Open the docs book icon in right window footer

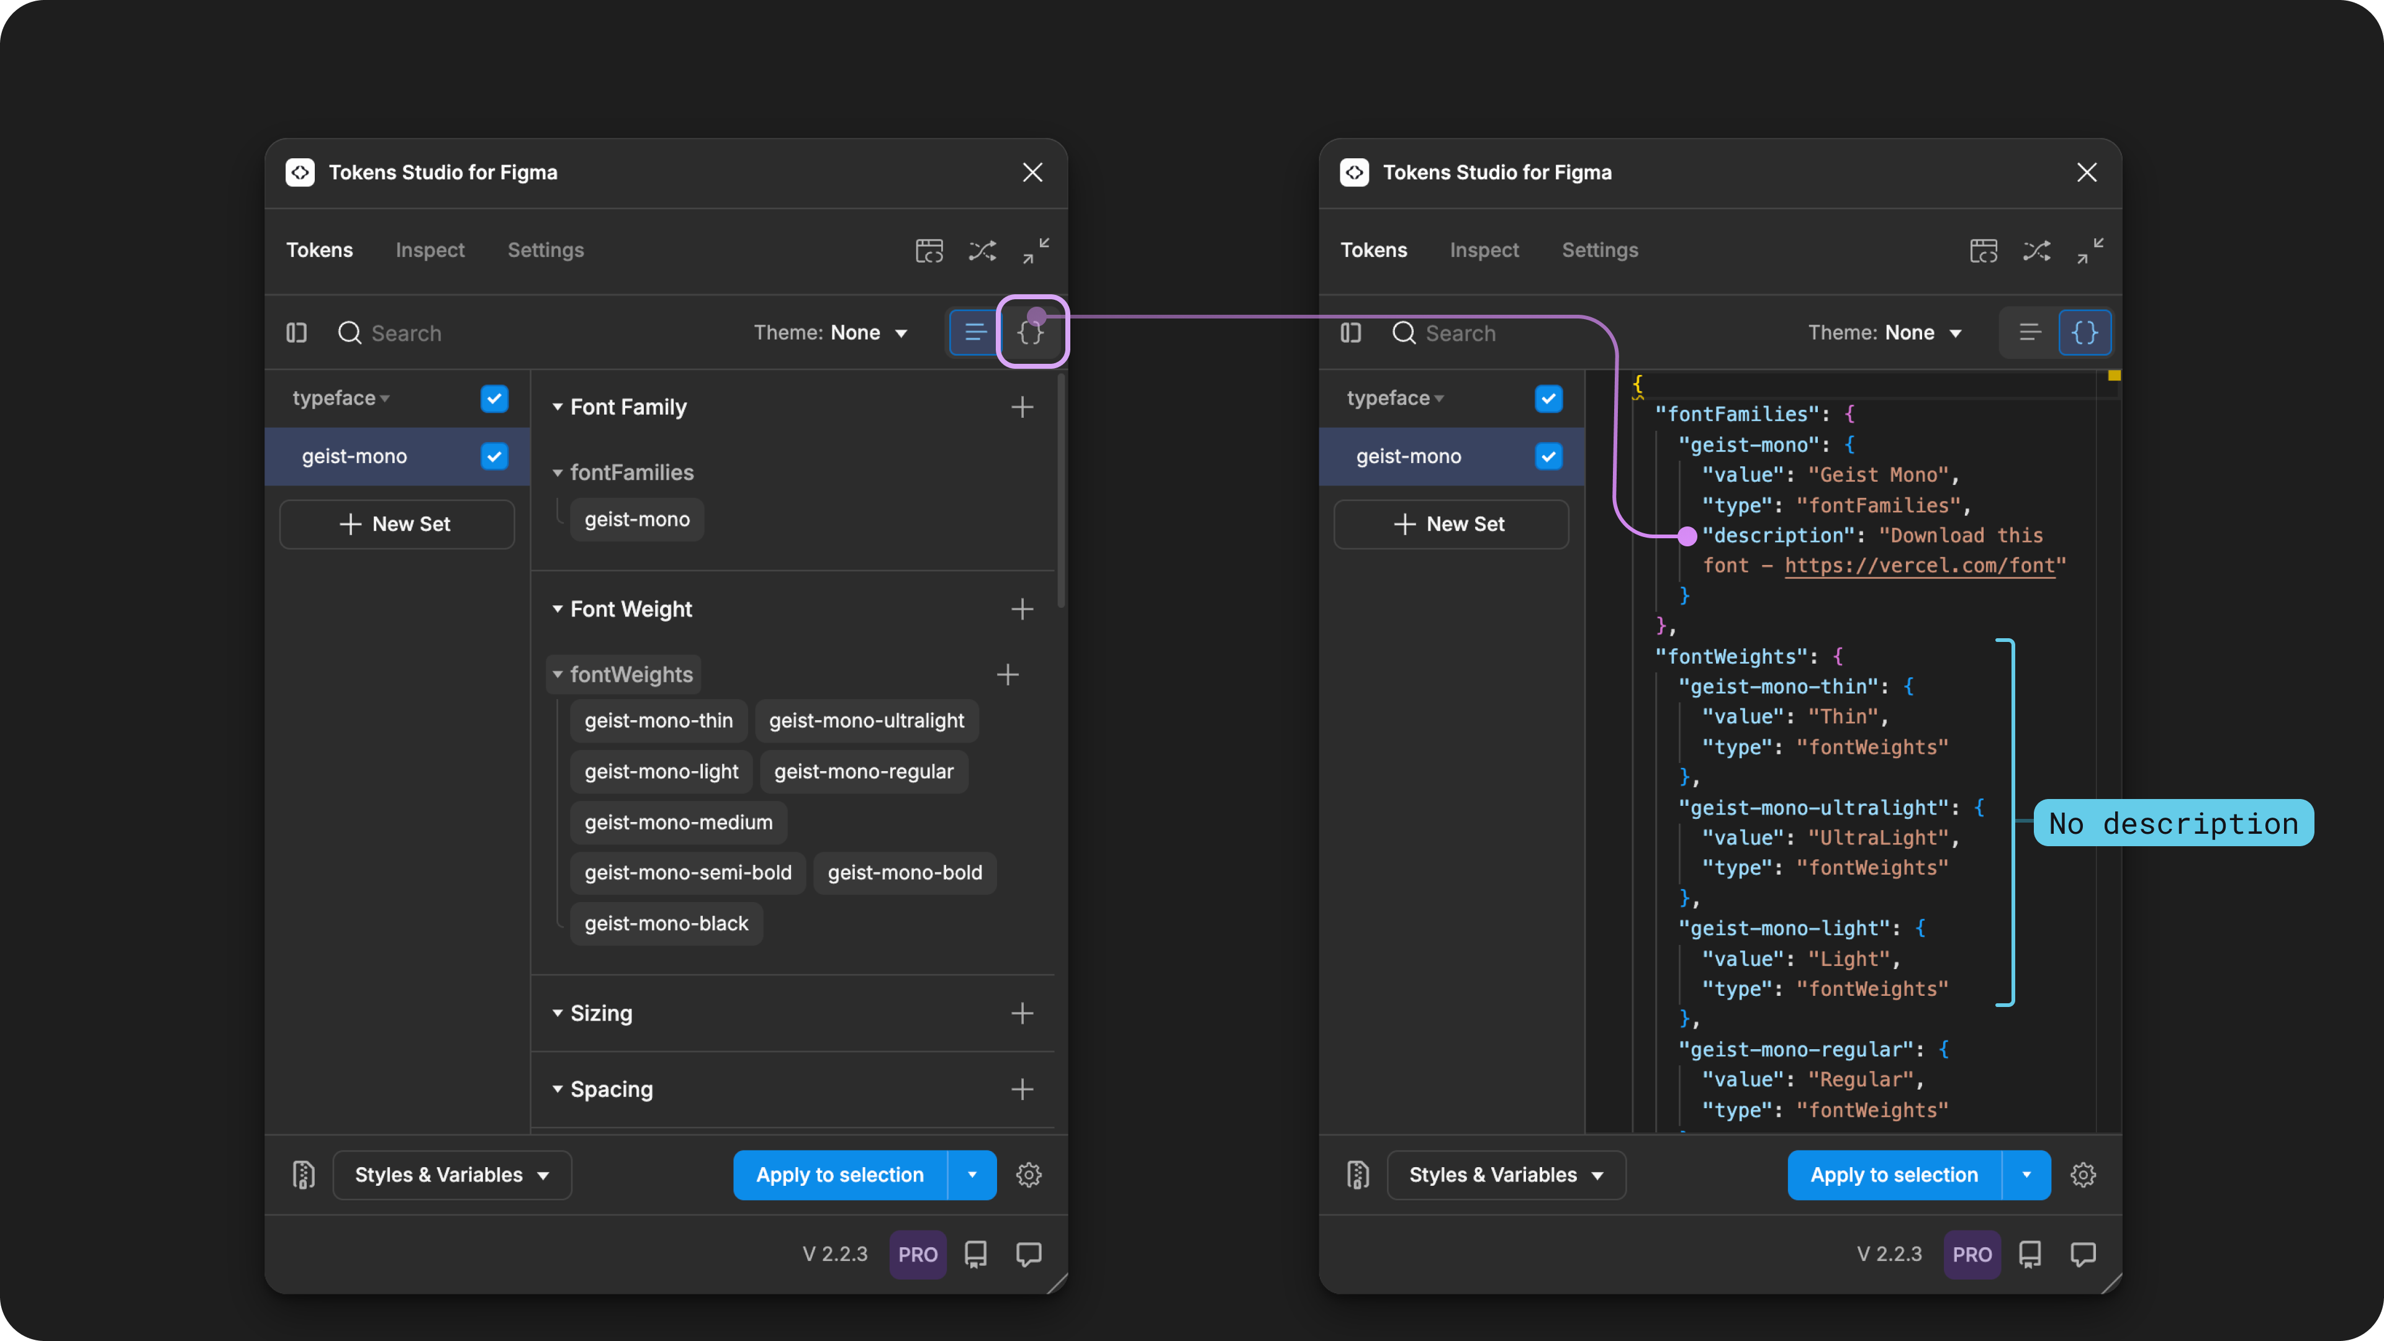[2030, 1254]
